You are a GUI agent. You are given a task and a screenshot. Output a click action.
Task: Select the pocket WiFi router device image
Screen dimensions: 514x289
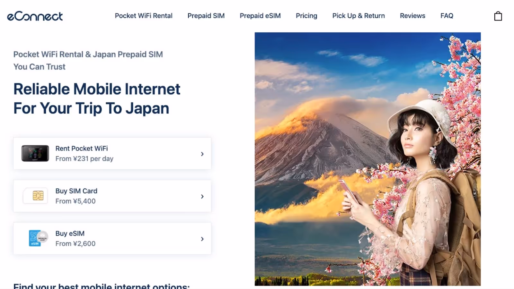pos(35,153)
